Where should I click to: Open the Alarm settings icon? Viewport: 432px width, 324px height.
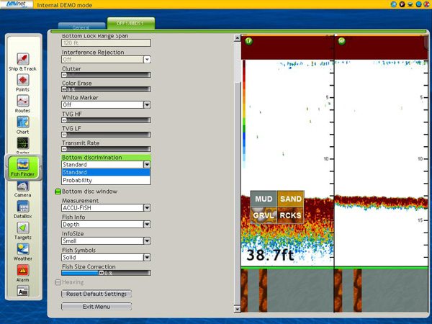click(22, 271)
